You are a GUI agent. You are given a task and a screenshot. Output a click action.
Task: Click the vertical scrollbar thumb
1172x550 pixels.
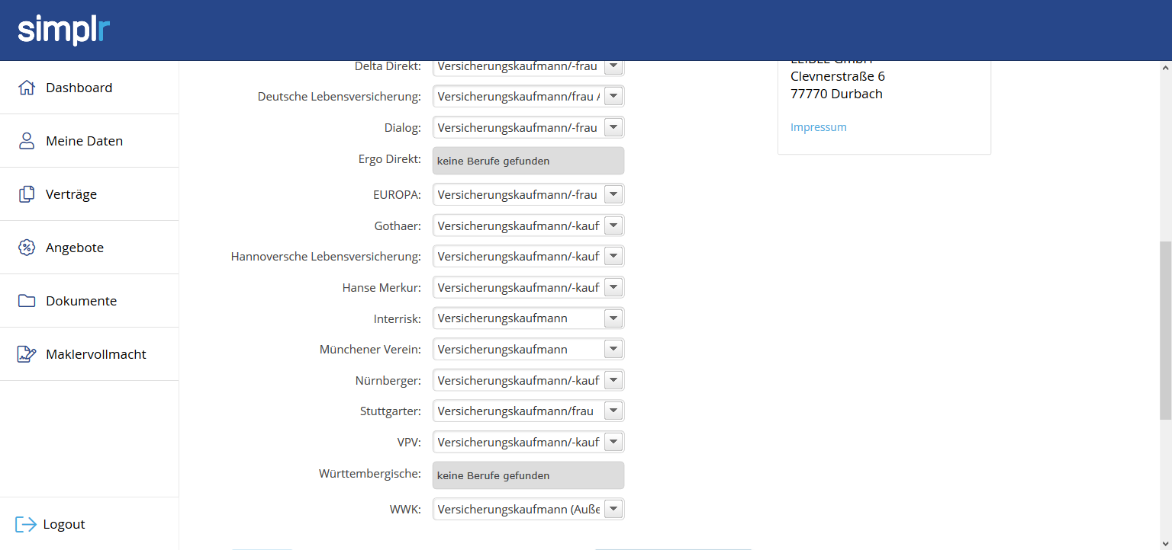(x=1165, y=331)
